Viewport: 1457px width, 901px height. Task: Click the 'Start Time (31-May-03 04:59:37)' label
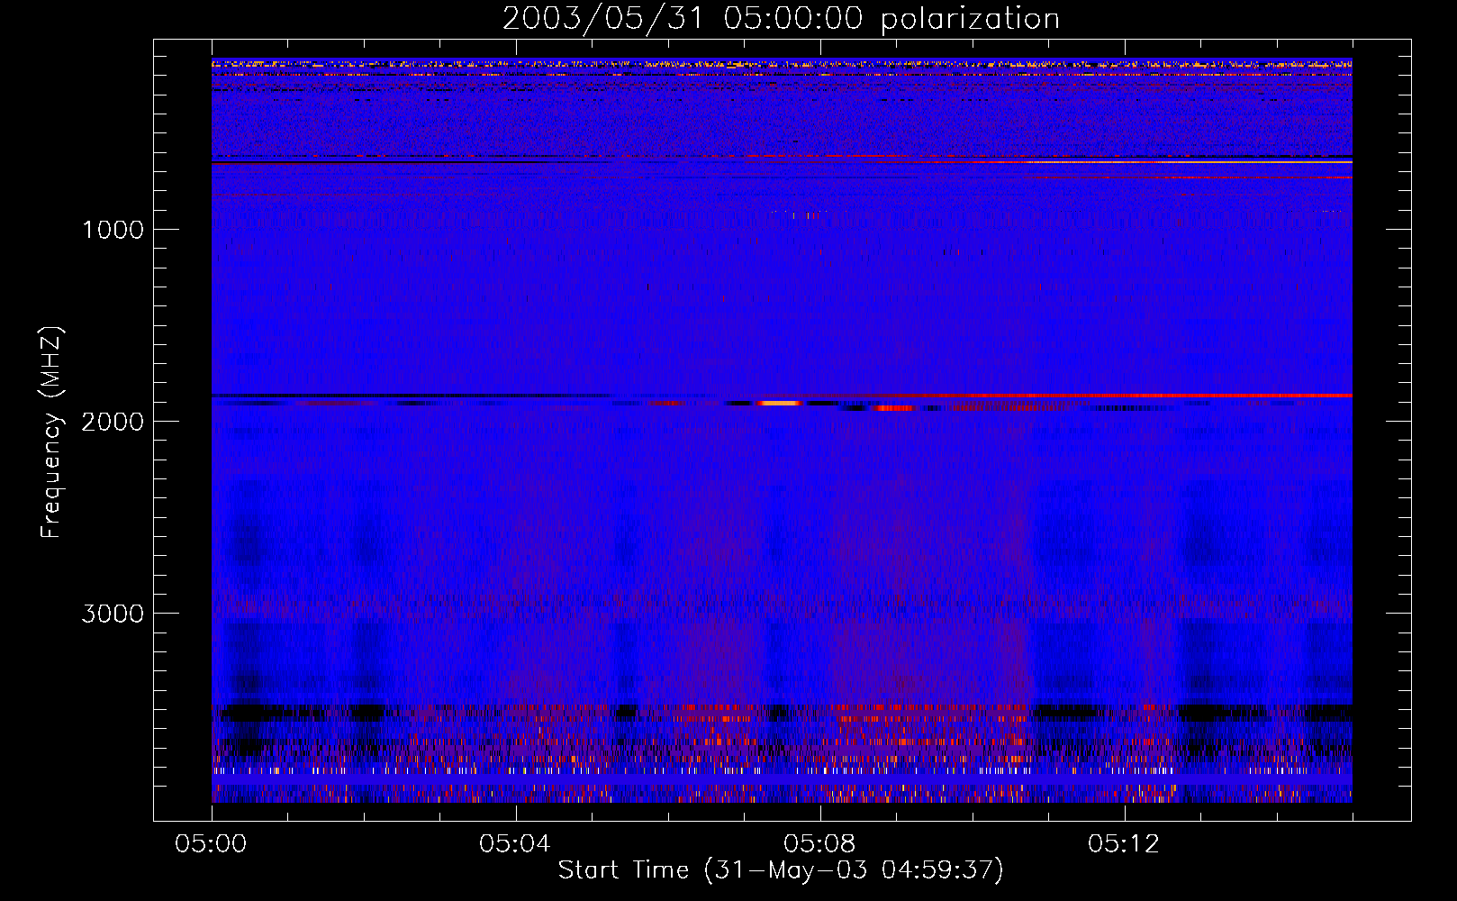click(x=781, y=869)
